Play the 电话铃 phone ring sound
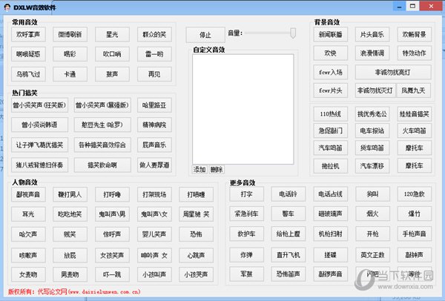Viewport: 445px width, 301px height. (x=288, y=194)
